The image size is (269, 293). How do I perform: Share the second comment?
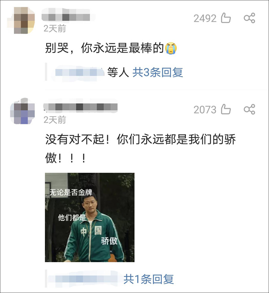click(249, 109)
